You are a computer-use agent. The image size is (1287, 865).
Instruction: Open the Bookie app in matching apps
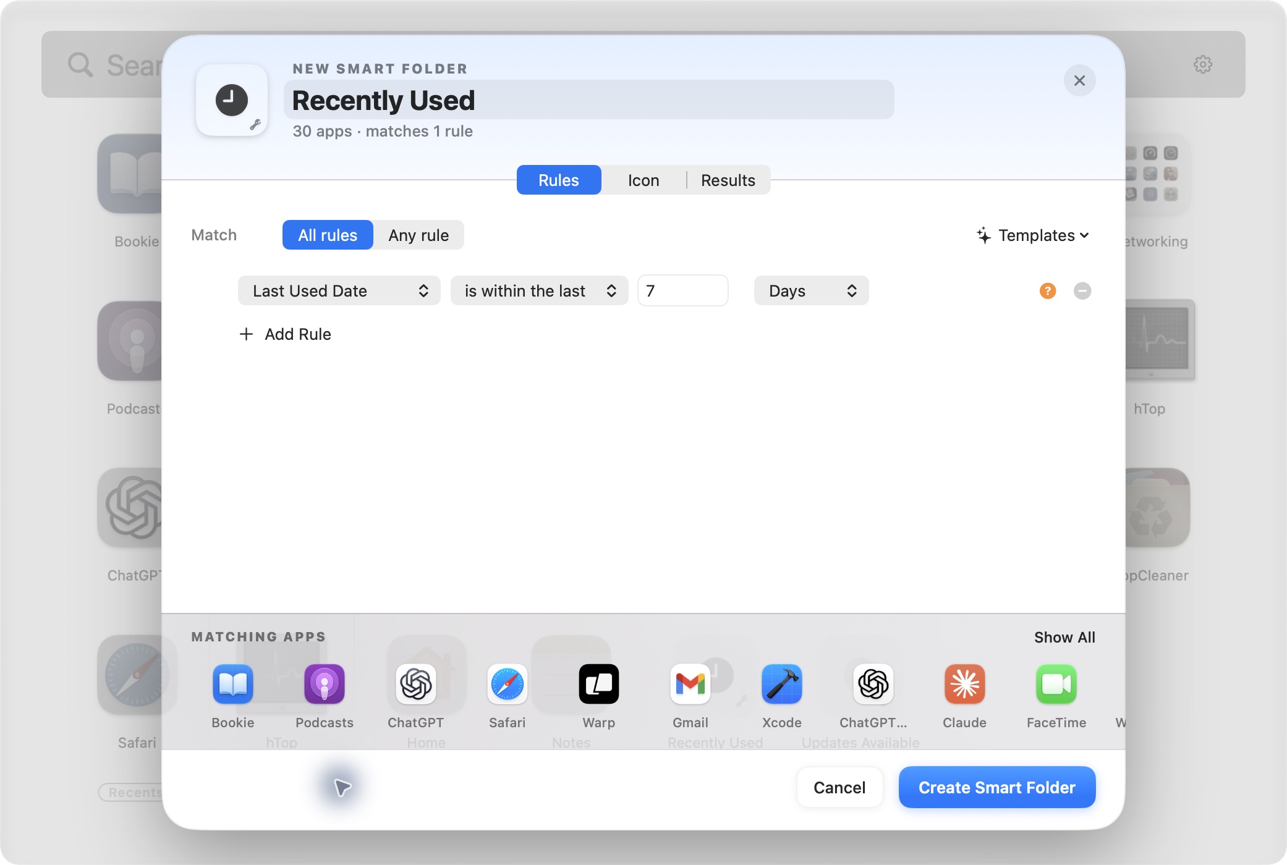pos(233,684)
